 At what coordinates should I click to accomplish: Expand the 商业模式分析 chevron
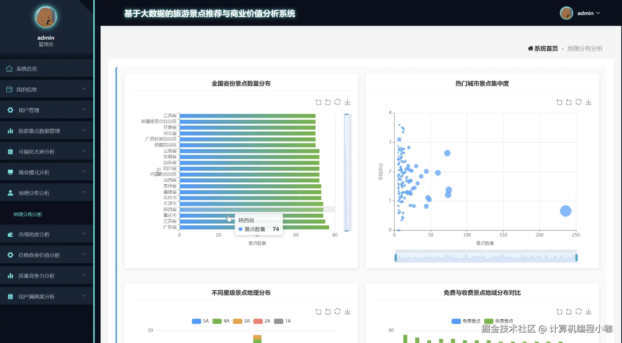point(83,172)
